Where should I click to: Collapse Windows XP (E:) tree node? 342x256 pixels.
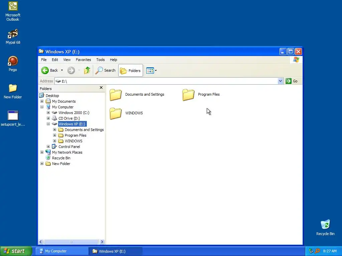(48, 124)
